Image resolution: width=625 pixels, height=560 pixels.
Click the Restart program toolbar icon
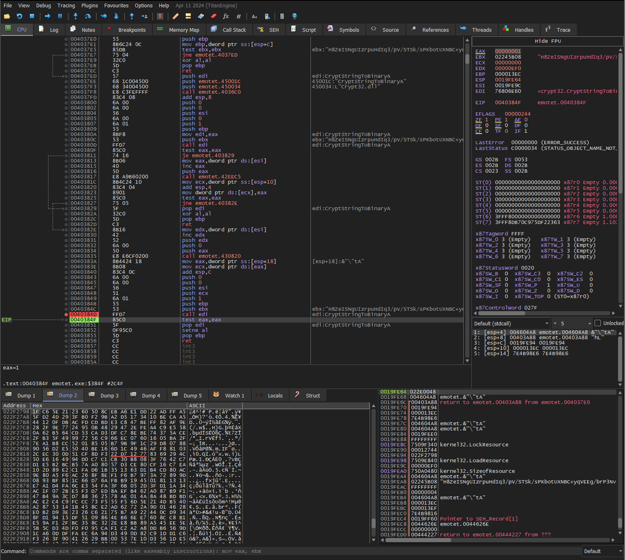(20, 16)
